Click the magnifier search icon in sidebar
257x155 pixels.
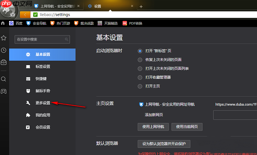(4, 79)
